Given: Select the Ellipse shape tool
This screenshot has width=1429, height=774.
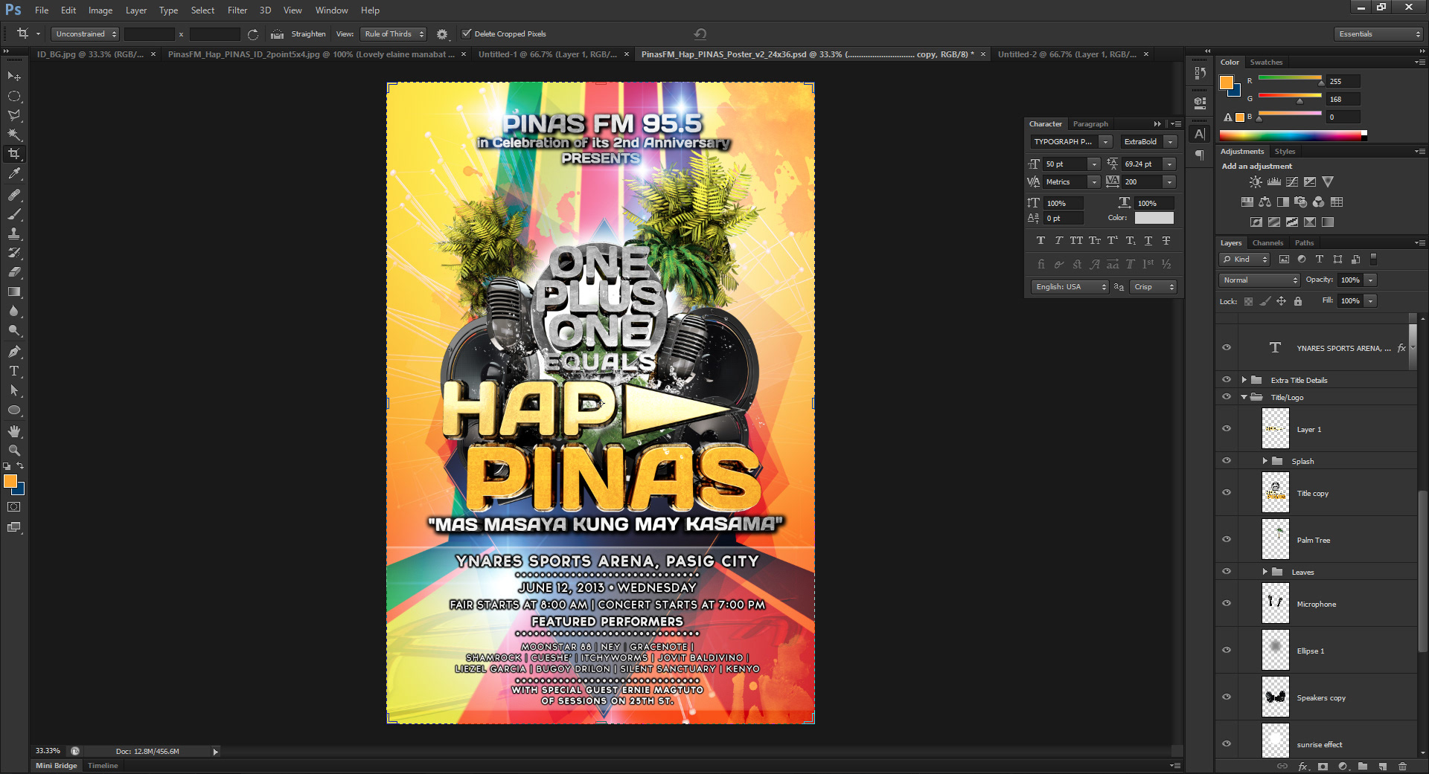Looking at the screenshot, I should (x=14, y=410).
